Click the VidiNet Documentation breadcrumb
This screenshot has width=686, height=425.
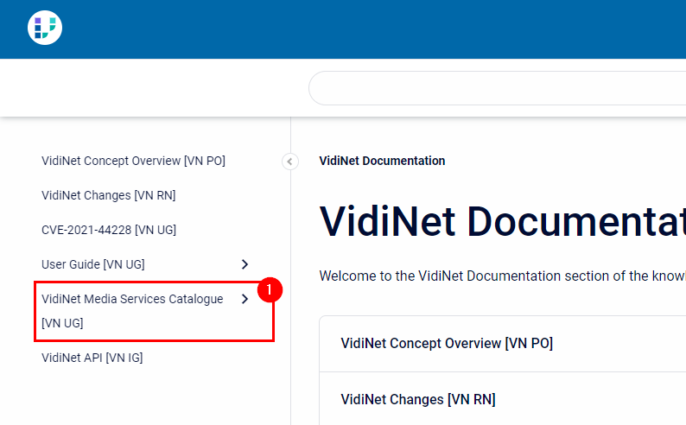tap(382, 161)
